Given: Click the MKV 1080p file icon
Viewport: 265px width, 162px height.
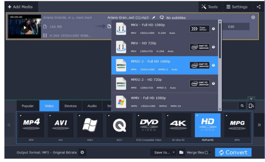Looking at the screenshot, I should tap(121, 29).
